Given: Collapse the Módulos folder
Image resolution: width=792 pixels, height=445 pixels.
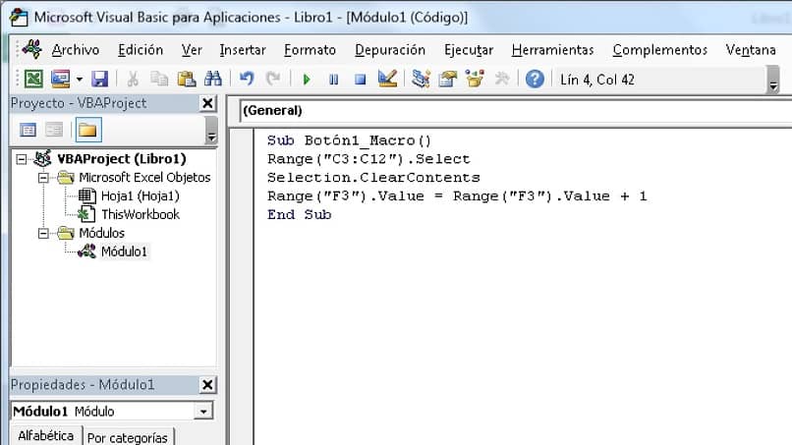Looking at the screenshot, I should point(43,234).
